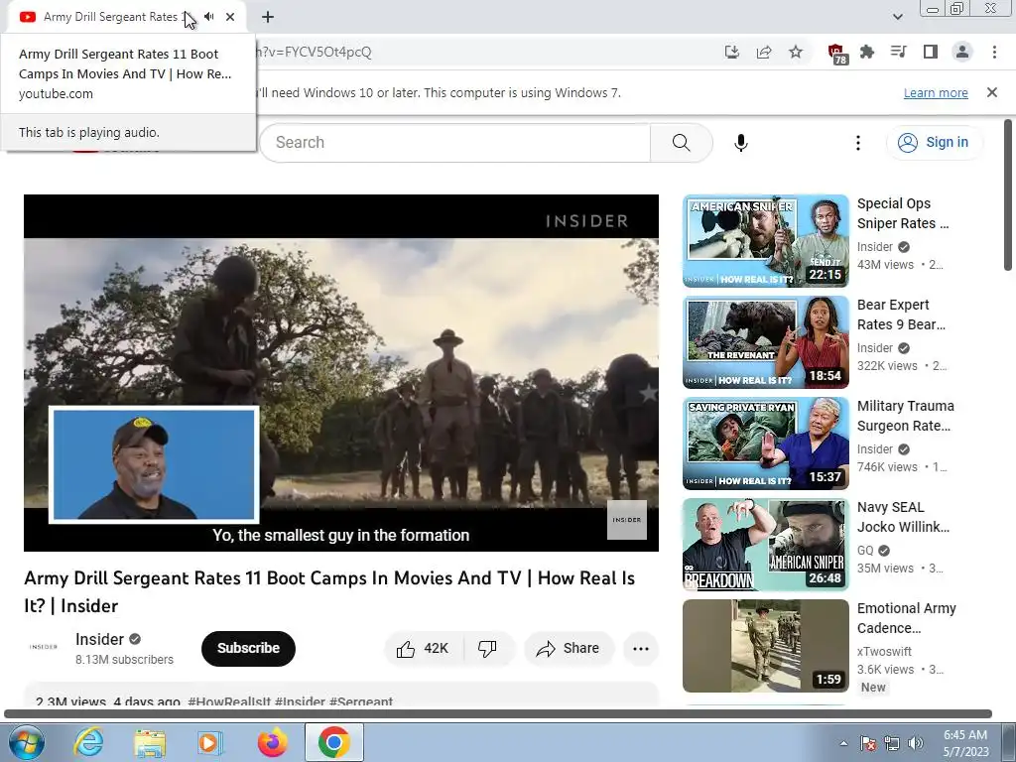Image resolution: width=1016 pixels, height=762 pixels.
Task: Click the share page icon in address bar
Action: tap(764, 52)
